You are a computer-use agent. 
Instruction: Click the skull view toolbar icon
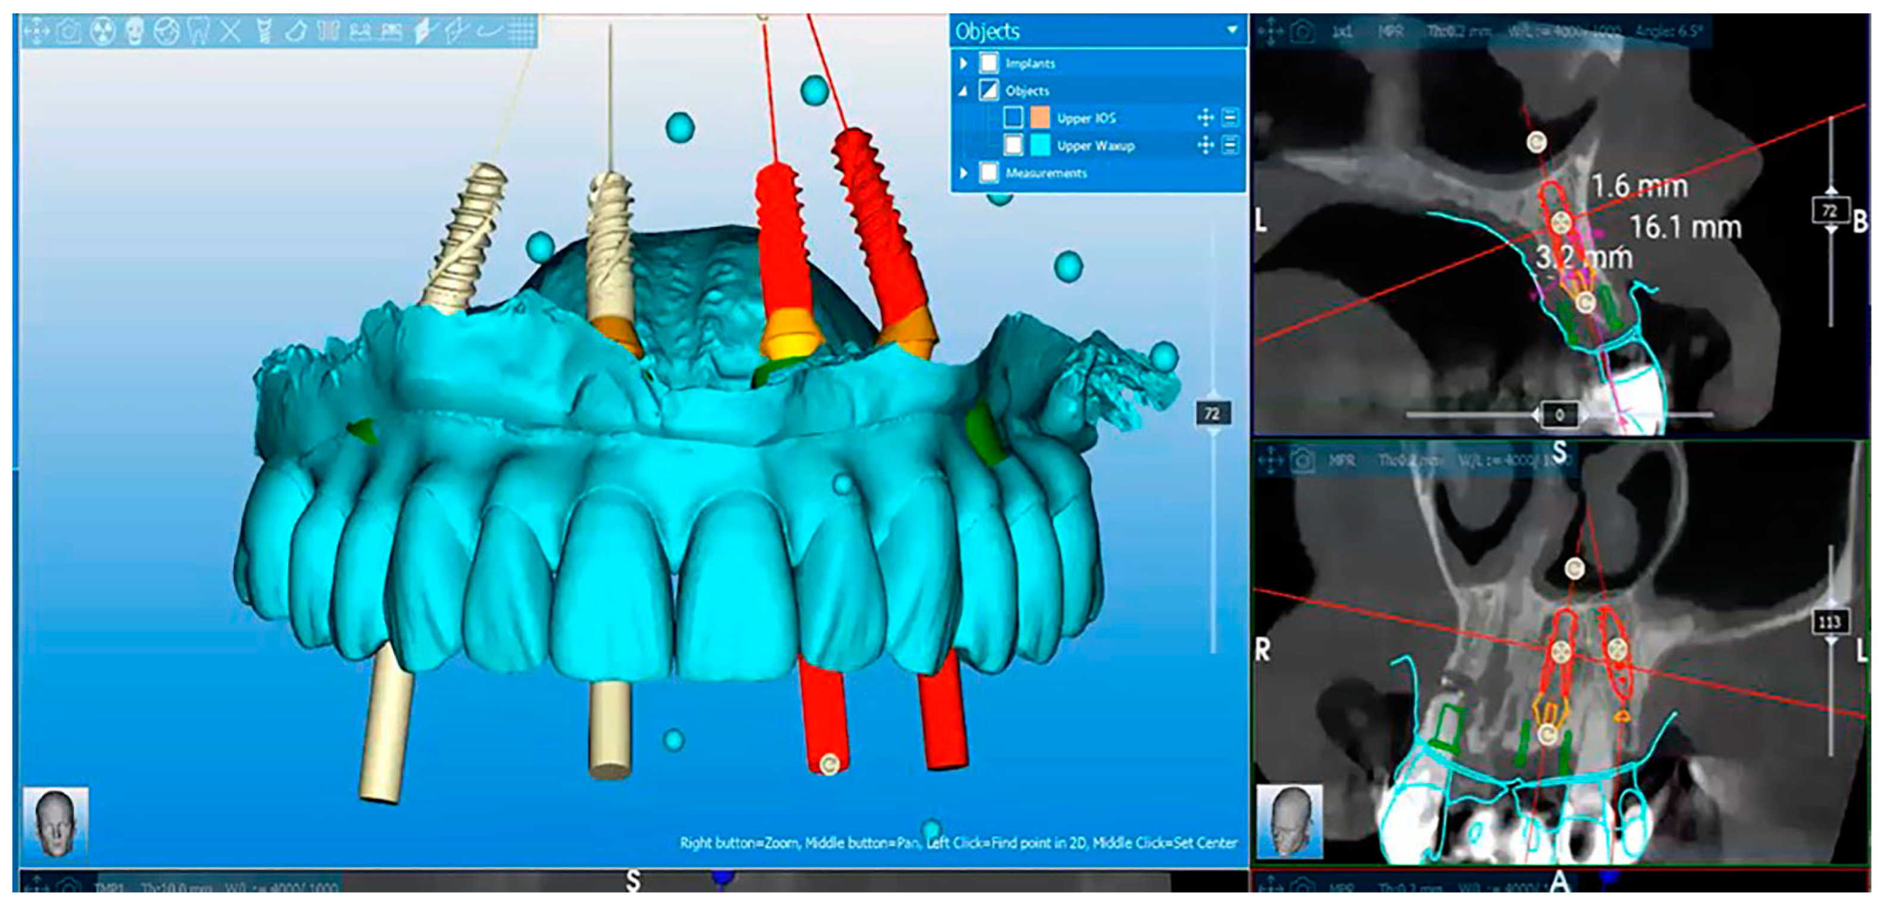click(x=135, y=32)
